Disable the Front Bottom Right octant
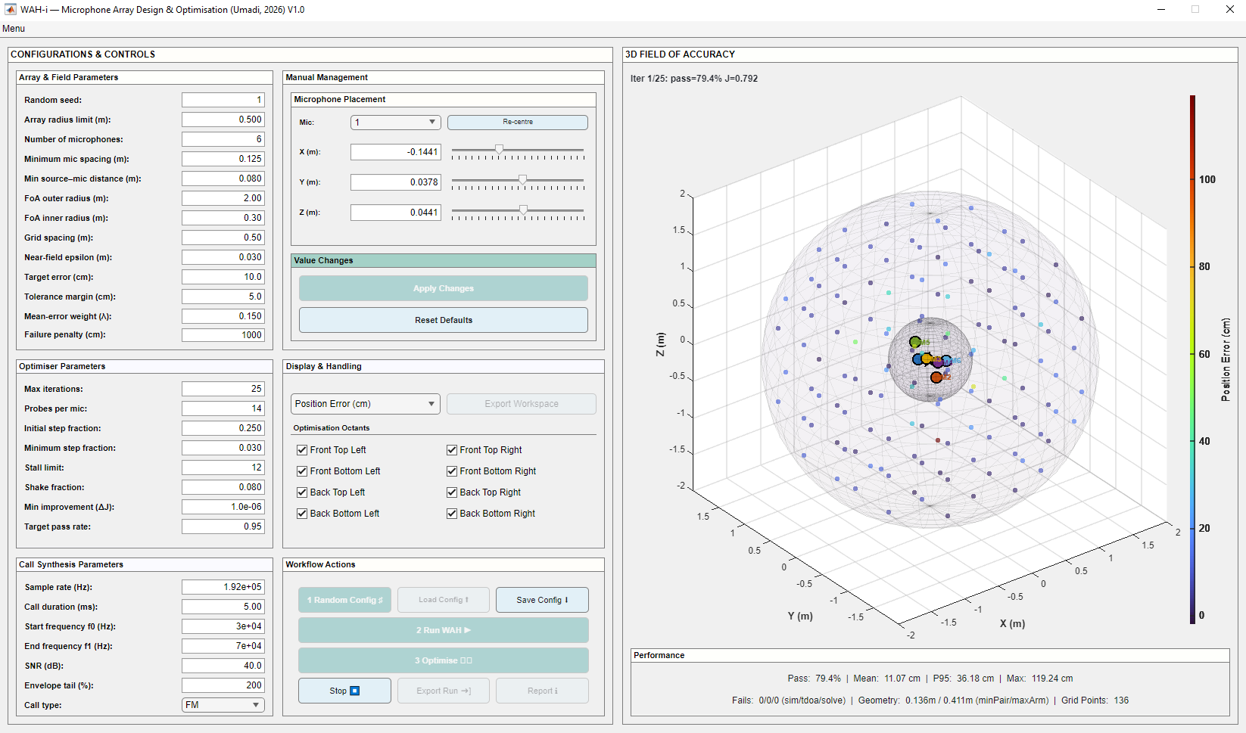 click(x=452, y=471)
